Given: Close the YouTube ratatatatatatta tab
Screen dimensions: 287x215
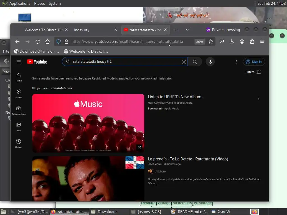Looking at the screenshot, I should 165,30.
